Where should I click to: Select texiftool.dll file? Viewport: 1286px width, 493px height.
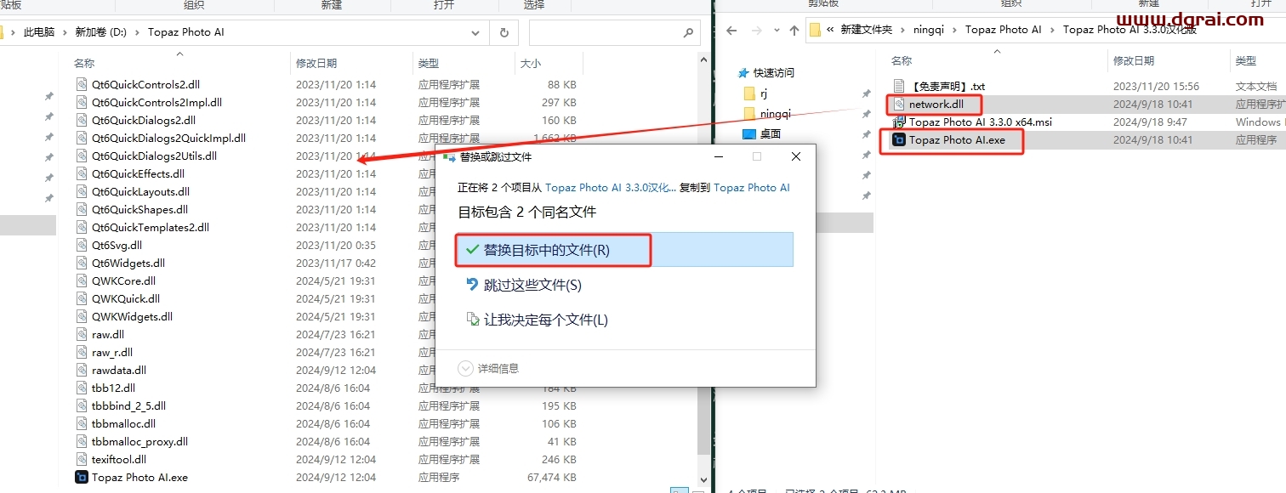[120, 459]
